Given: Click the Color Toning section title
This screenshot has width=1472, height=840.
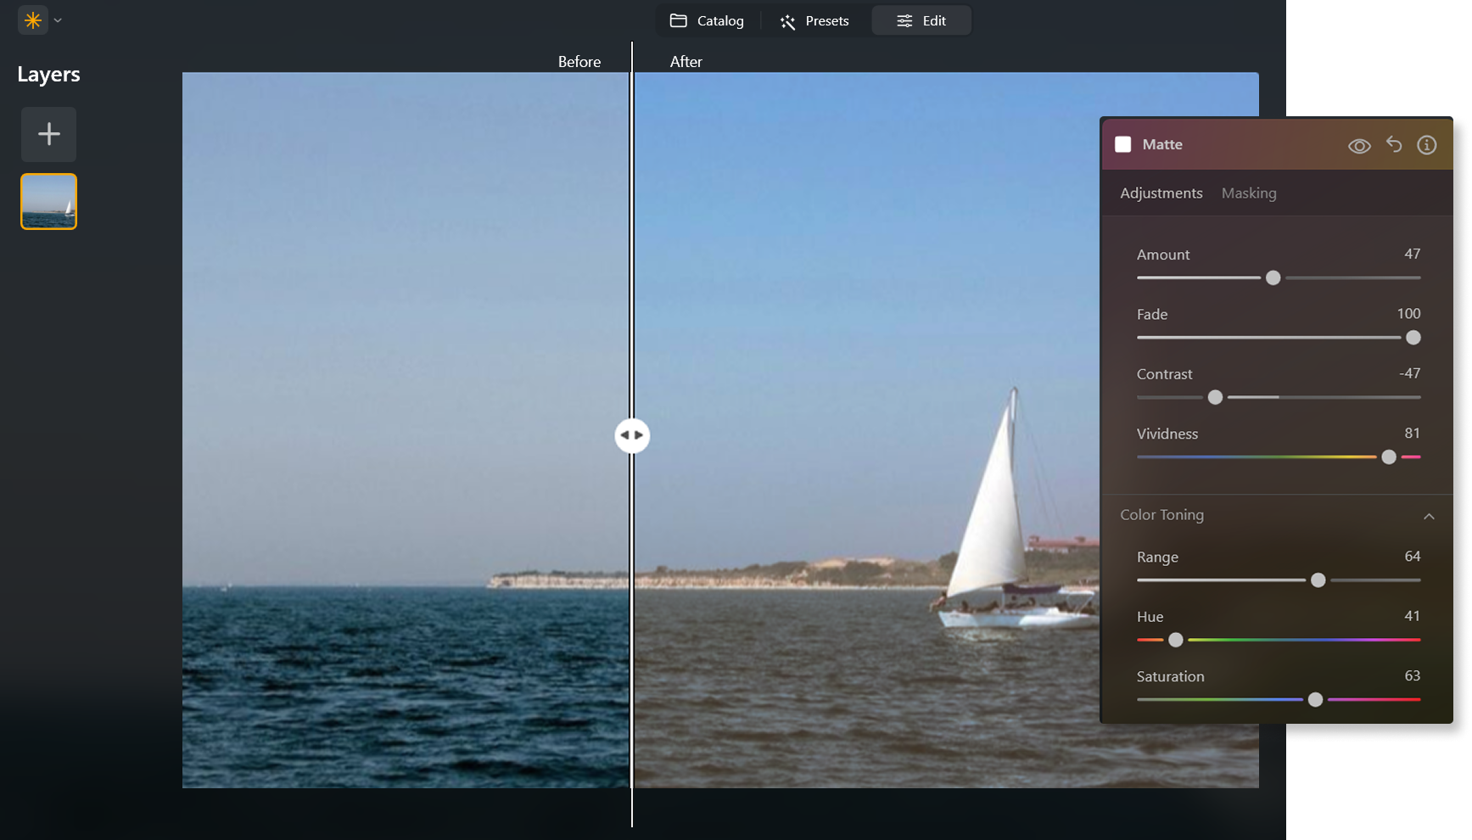Looking at the screenshot, I should click(1162, 515).
